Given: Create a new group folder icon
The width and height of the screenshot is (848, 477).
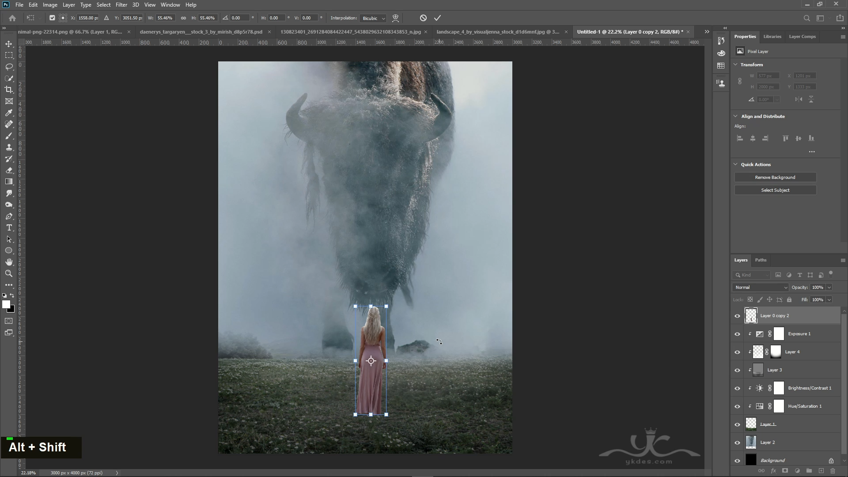Looking at the screenshot, I should tap(809, 471).
